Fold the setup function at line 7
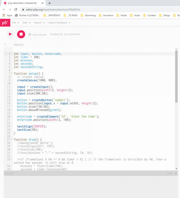The height and width of the screenshot is (198, 180). [x=12, y=73]
